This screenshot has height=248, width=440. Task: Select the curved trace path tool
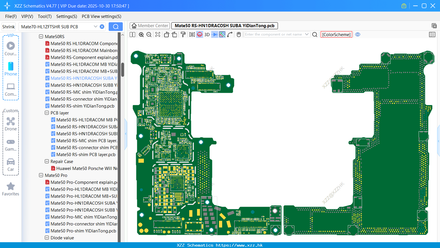click(x=230, y=34)
